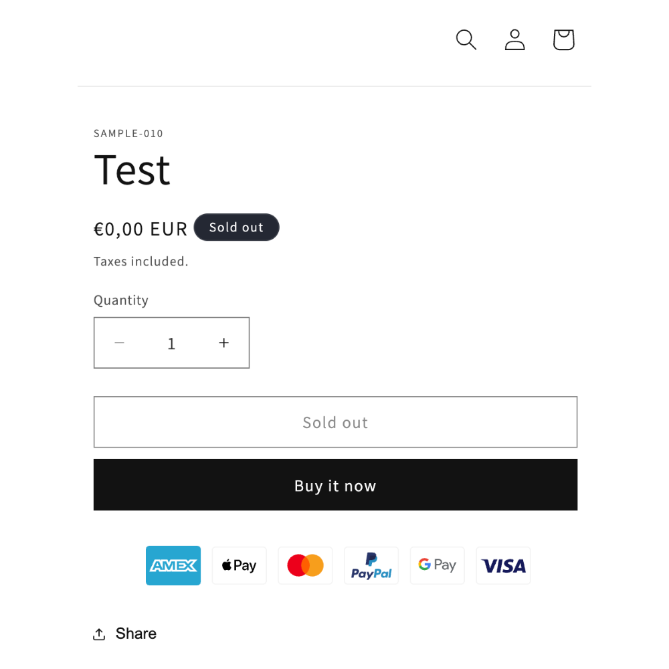
Task: Click the €0,00 EUR price text
Action: click(140, 229)
